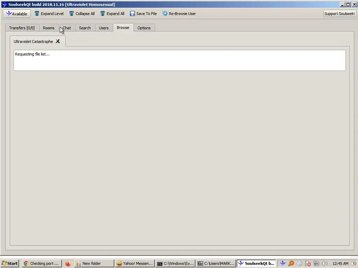Click the magnifier tray icon
The height and width of the screenshot is (268, 358).
pos(291,263)
